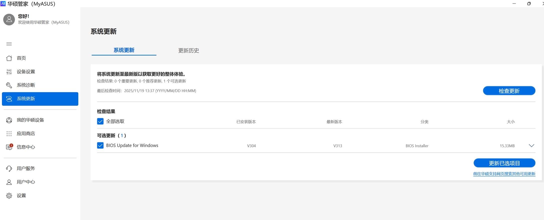
Task: Click the 检查更新 button
Action: (509, 91)
